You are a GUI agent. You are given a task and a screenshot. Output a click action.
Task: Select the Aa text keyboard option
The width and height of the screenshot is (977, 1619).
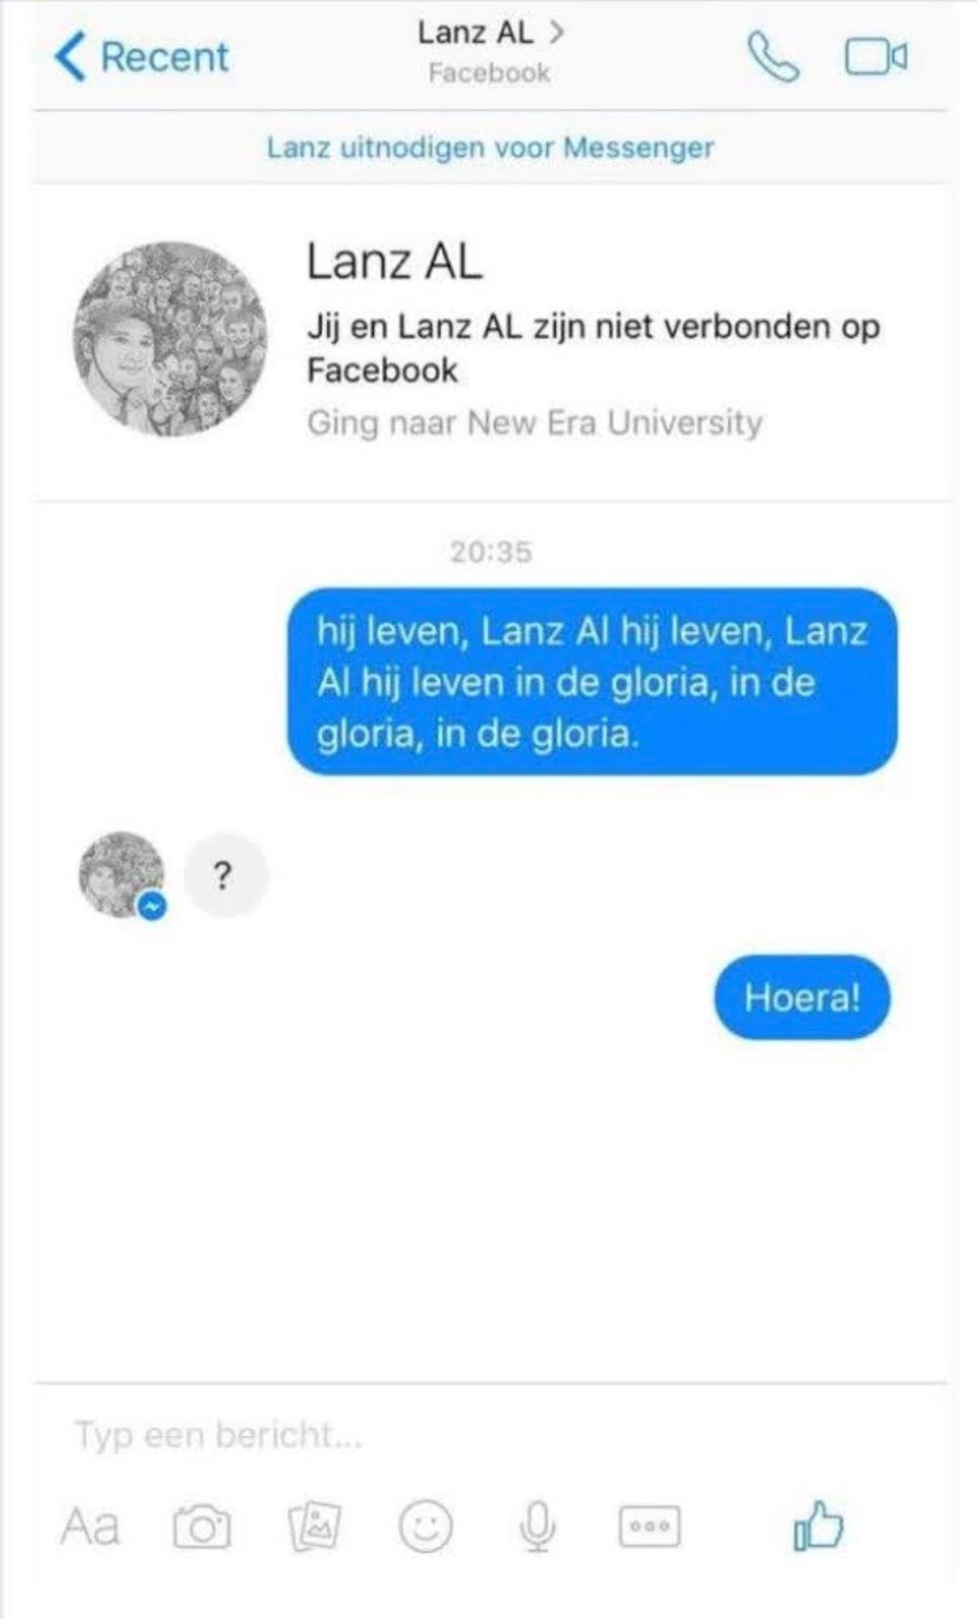[x=90, y=1526]
